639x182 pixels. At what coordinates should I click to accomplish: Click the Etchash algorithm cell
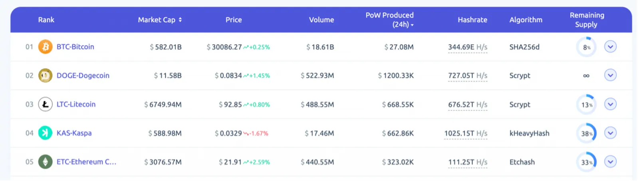[x=522, y=162]
